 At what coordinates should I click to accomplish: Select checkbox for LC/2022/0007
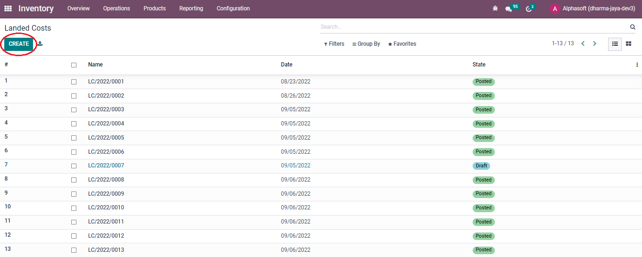pyautogui.click(x=74, y=166)
